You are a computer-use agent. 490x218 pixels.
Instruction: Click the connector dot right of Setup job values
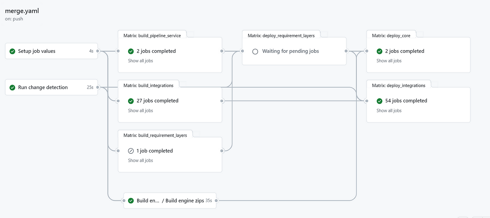point(97,51)
